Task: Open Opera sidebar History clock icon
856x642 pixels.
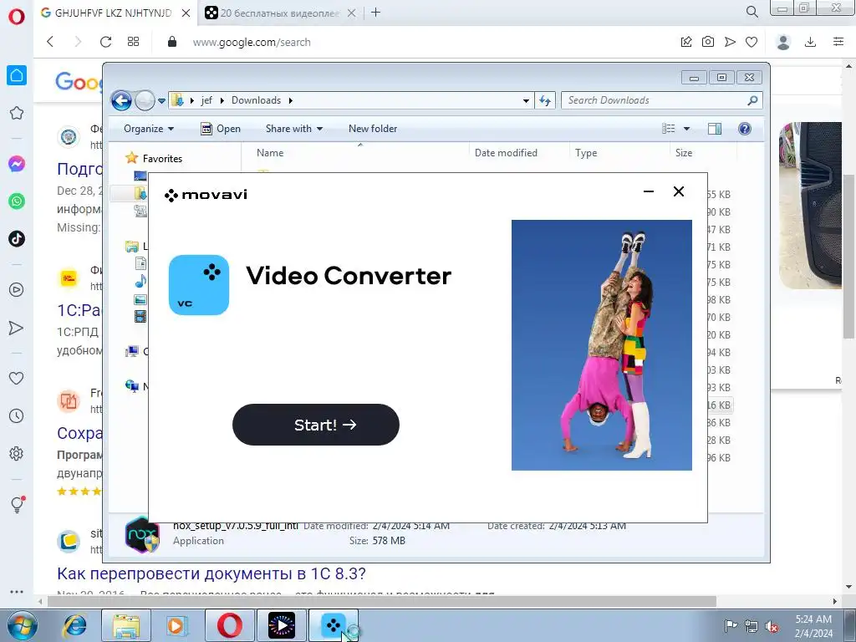Action: point(17,416)
